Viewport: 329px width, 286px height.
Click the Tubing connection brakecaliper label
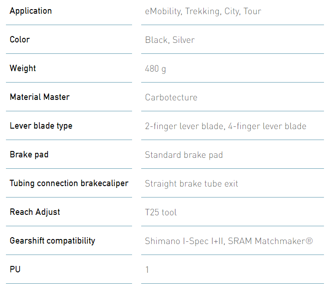coord(69,183)
